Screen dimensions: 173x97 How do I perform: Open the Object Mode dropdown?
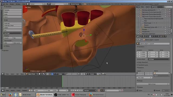click(x=32, y=74)
